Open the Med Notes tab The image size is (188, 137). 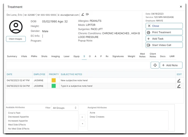click(x=142, y=55)
